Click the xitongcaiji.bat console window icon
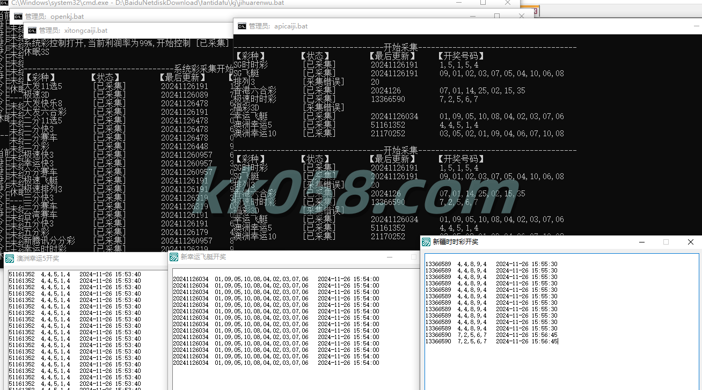Viewport: 702px width, 390px height. pos(32,31)
